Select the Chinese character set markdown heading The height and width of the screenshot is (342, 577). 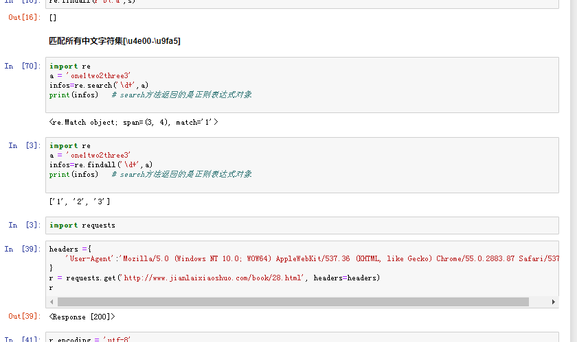[x=115, y=41]
